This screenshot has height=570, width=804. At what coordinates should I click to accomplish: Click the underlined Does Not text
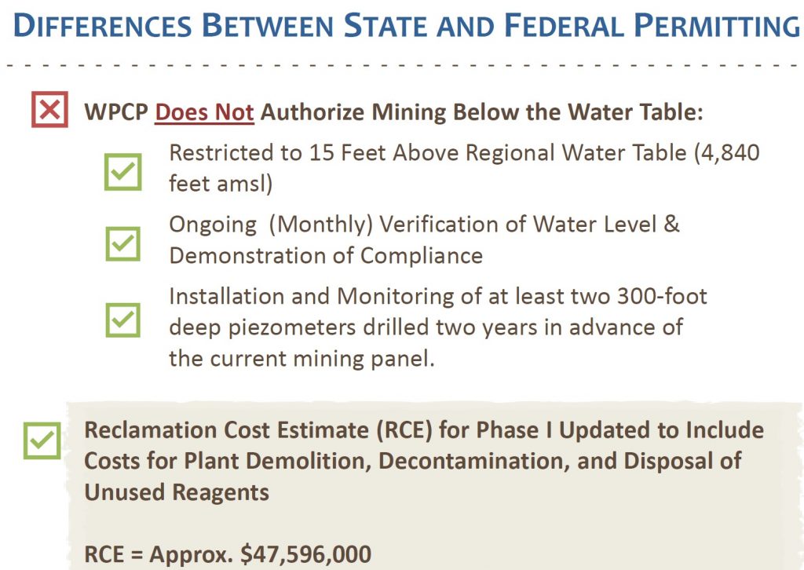[x=204, y=111]
